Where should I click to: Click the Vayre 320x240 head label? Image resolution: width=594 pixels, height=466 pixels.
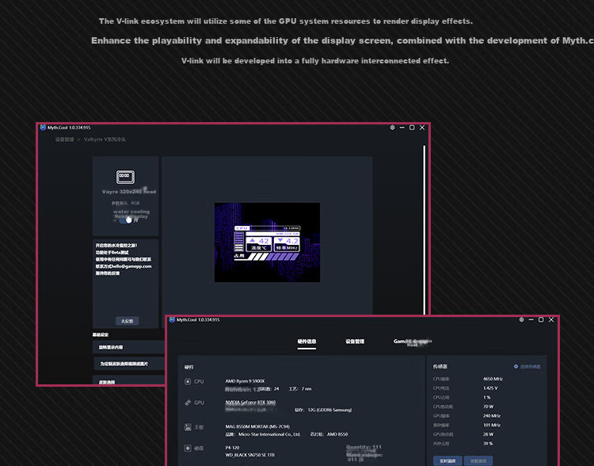129,192
